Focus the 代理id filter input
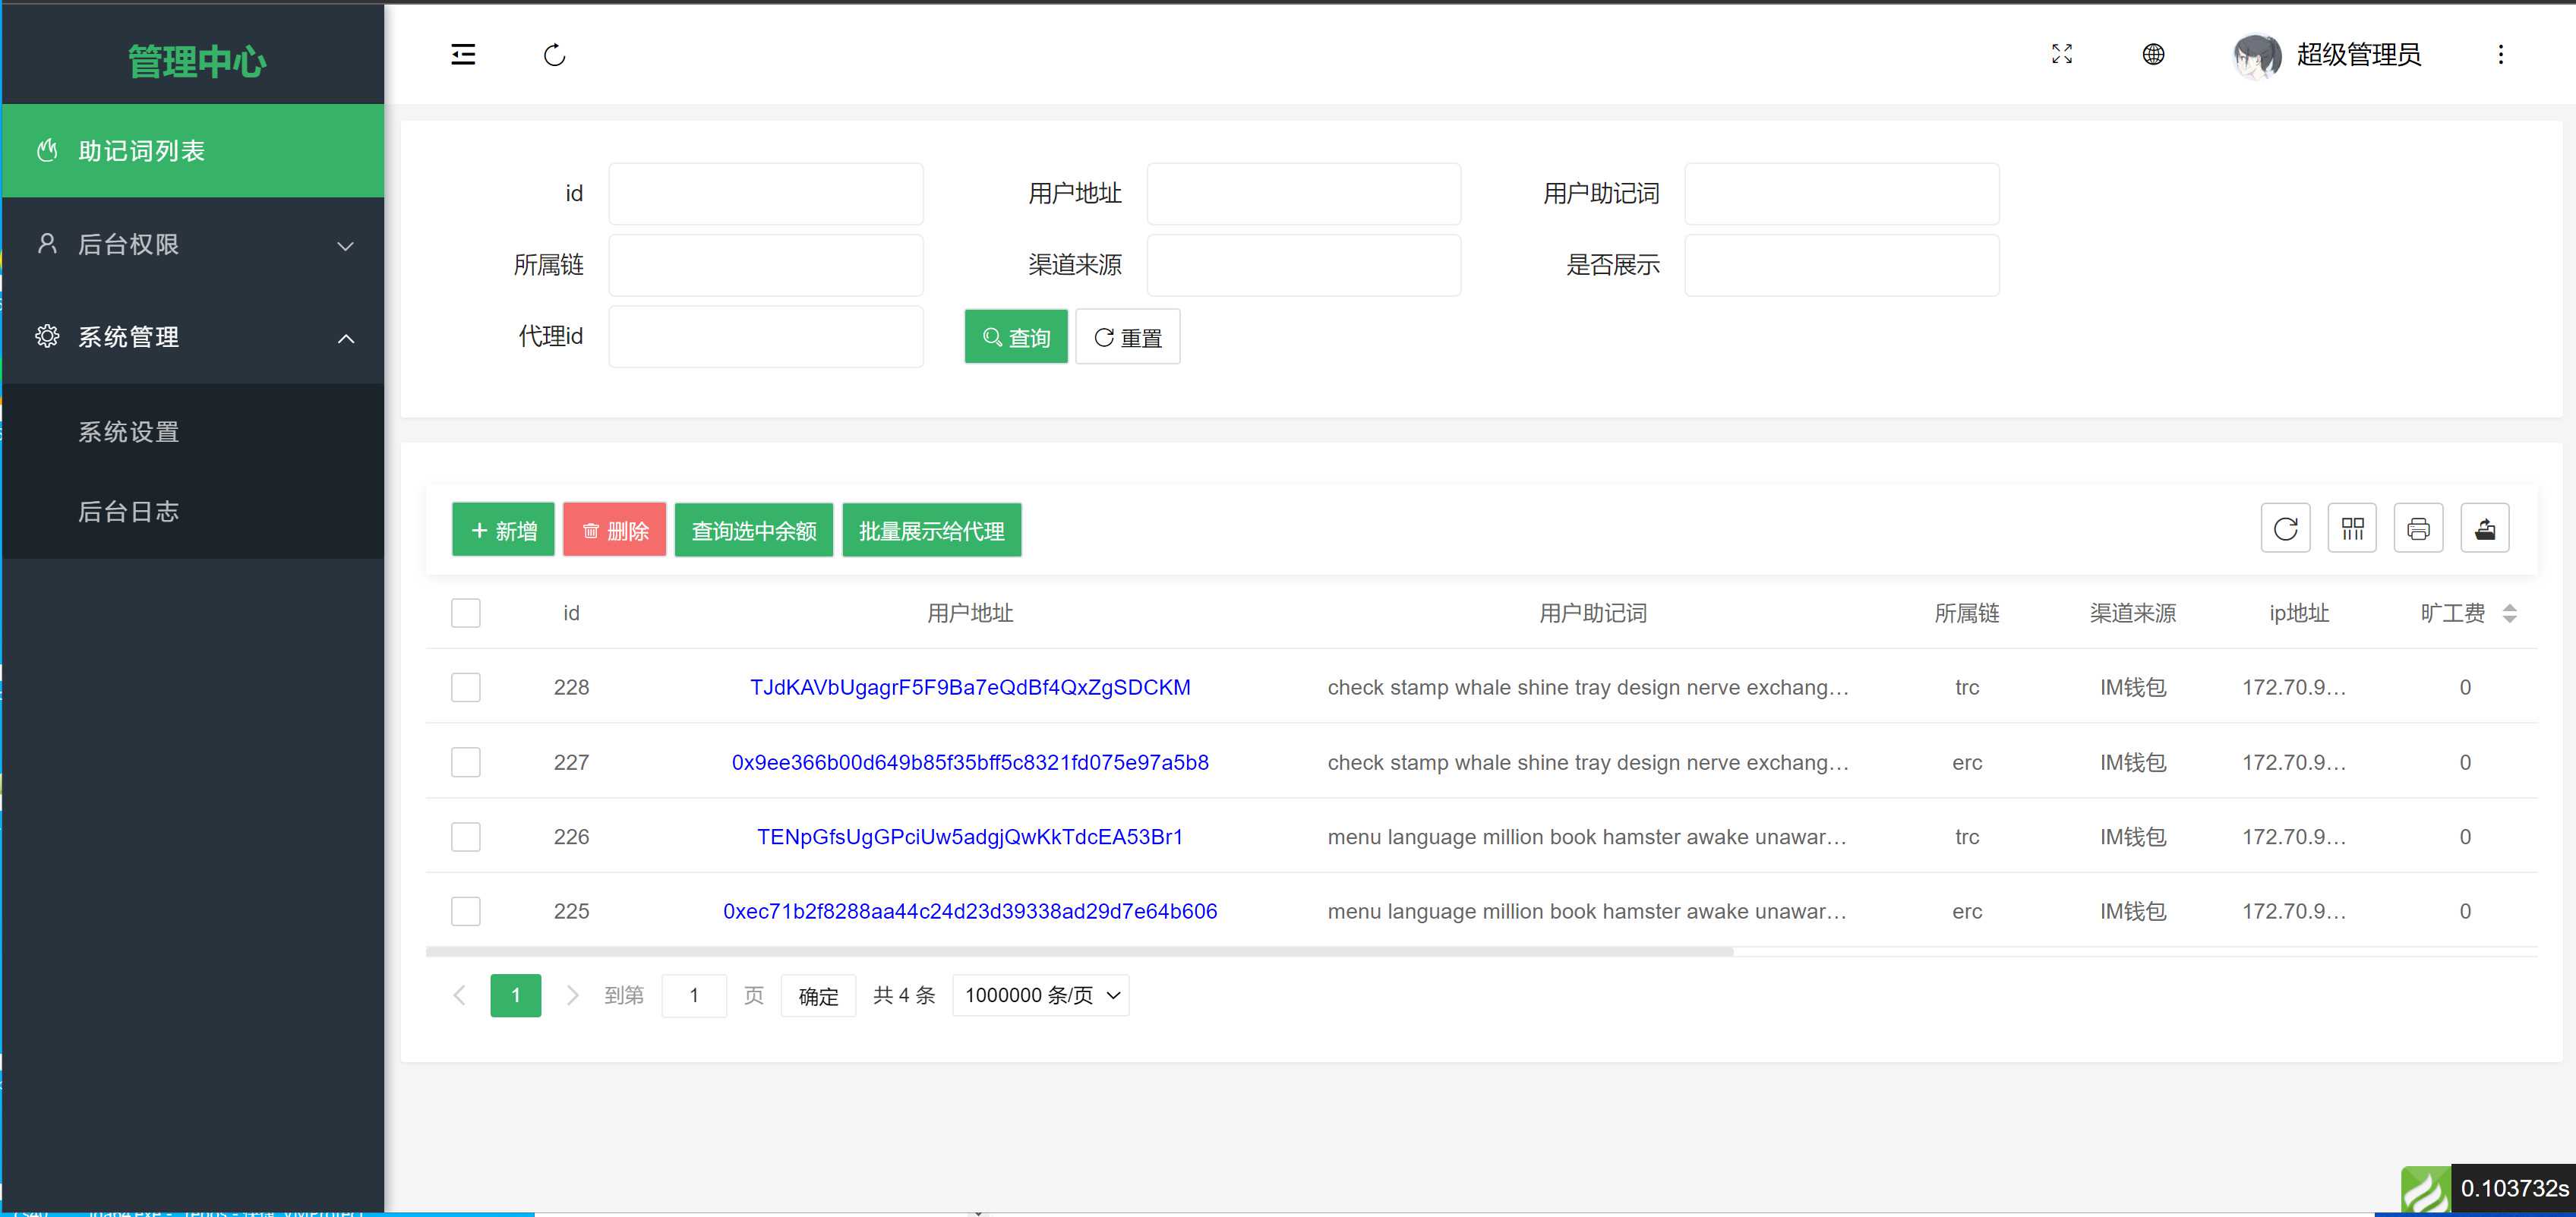2576x1217 pixels. click(x=765, y=336)
